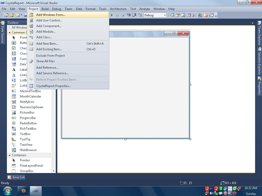Screen dimensions: 262x196
Task: Click the Mozilla Firefox taskbar icon
Action: click(23, 191)
